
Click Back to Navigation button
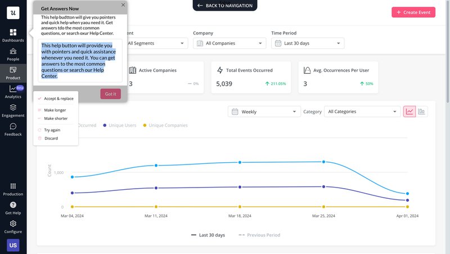pyautogui.click(x=225, y=6)
